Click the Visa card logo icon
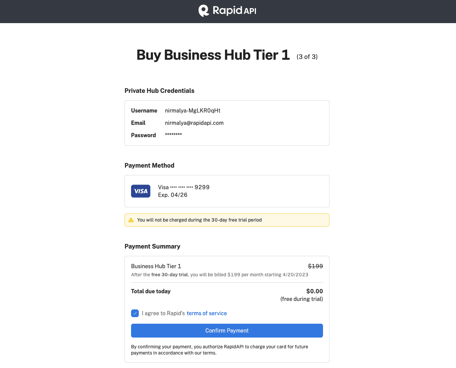 [x=140, y=191]
